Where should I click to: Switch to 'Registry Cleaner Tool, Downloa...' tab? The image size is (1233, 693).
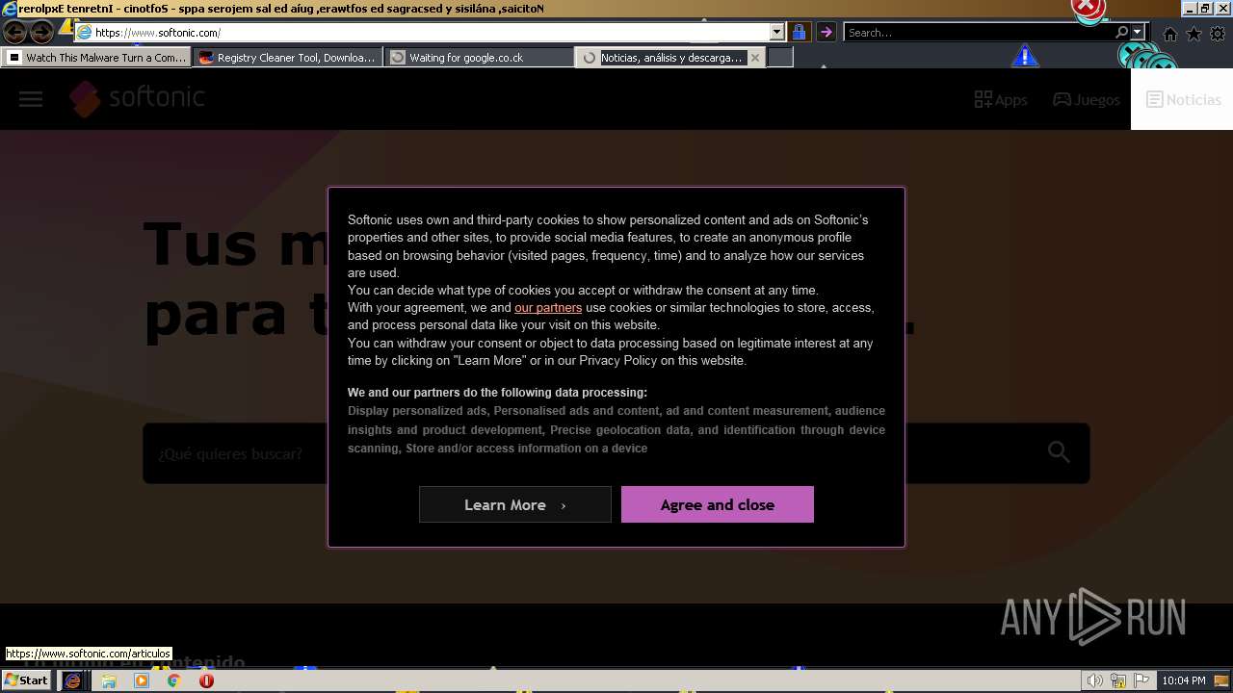288,58
